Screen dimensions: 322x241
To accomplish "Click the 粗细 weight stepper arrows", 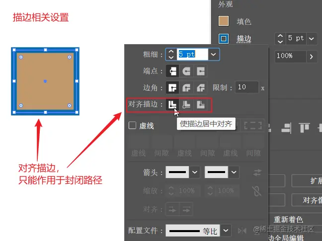I will [171, 55].
